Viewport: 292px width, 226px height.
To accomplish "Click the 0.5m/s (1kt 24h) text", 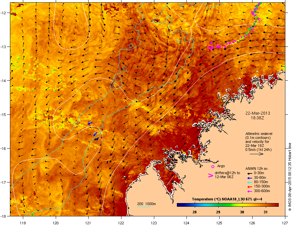I will 258,150.
